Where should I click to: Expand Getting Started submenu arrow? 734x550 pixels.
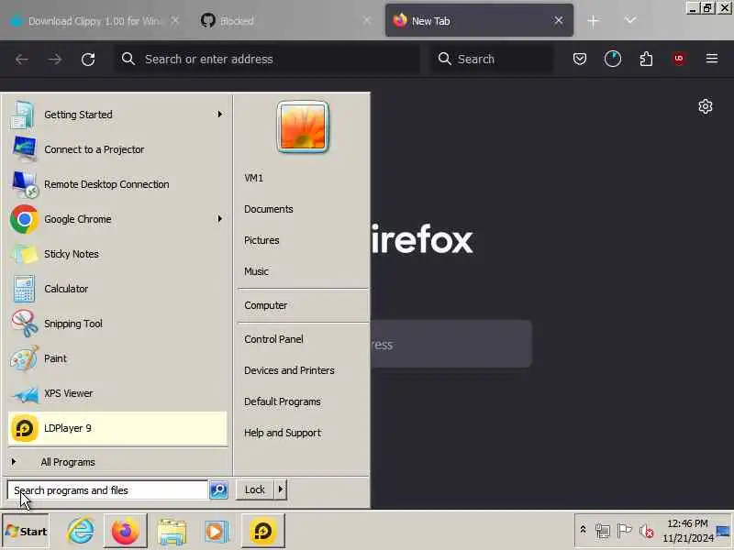click(219, 115)
